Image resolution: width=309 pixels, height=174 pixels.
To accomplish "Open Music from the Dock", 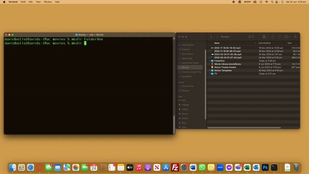I will tap(139, 168).
